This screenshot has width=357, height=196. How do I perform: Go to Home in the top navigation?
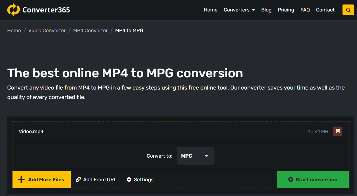click(x=210, y=10)
